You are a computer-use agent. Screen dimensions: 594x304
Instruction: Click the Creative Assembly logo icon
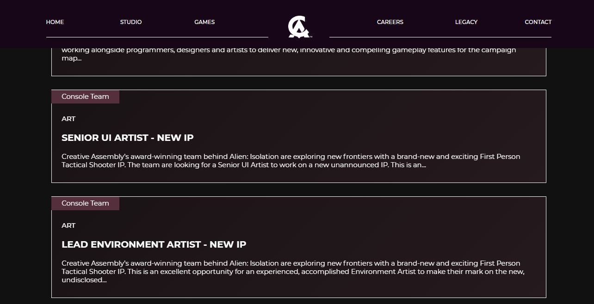pos(299,27)
